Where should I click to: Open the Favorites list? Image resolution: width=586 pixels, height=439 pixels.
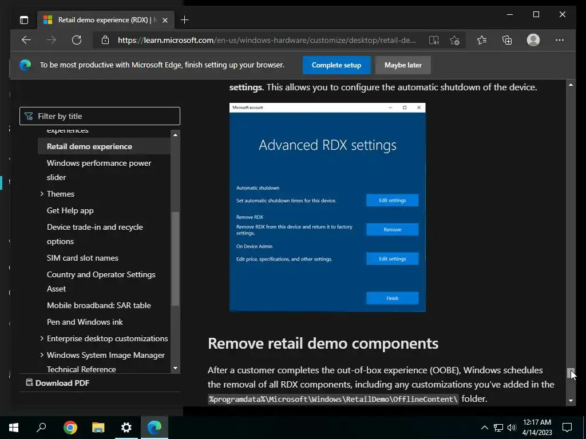coord(482,40)
